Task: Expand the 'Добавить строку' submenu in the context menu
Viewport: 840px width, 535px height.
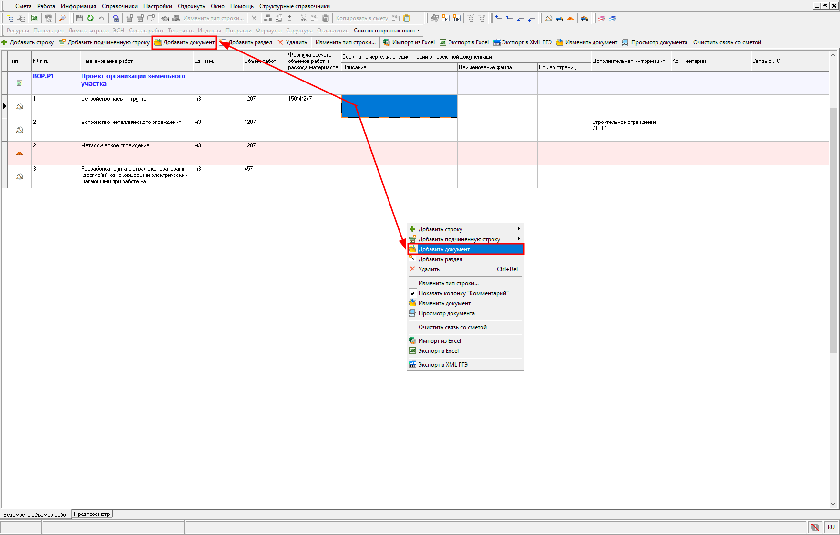Action: pos(465,229)
